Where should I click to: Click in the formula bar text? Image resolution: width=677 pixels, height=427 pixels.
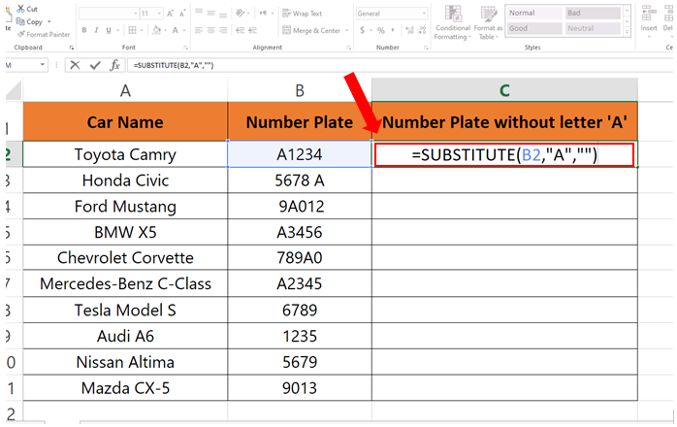pyautogui.click(x=174, y=65)
